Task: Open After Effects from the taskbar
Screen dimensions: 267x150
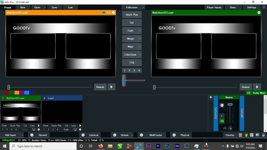Action: (x=148, y=146)
